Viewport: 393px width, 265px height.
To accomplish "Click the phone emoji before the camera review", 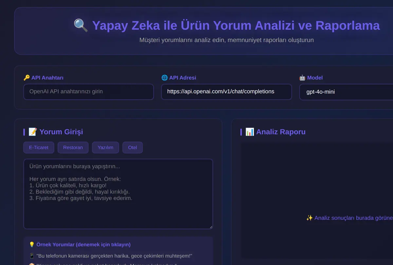I will (x=32, y=256).
